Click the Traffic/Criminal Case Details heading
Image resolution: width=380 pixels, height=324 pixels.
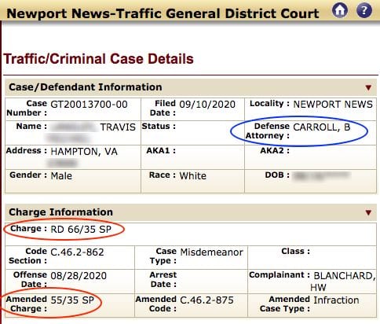point(98,59)
